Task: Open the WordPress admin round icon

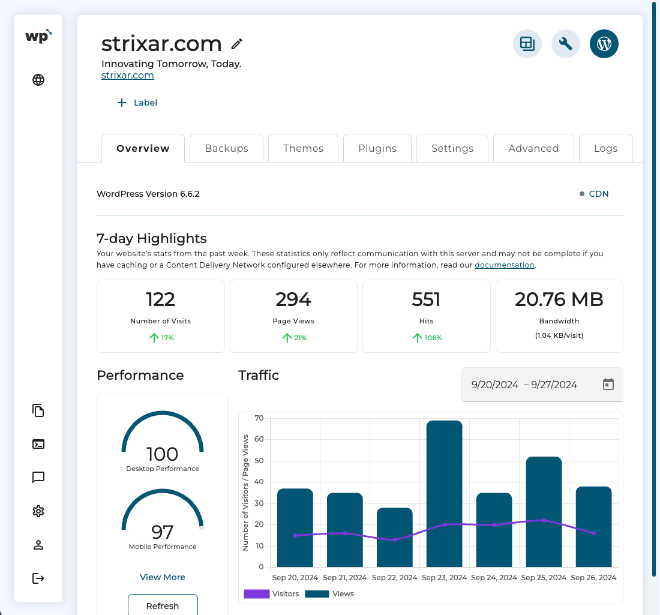Action: [604, 44]
